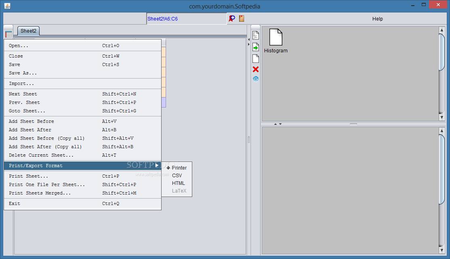Screen dimensions: 450x259
Task: Switch to the Sheet2 tab
Action: tap(28, 31)
